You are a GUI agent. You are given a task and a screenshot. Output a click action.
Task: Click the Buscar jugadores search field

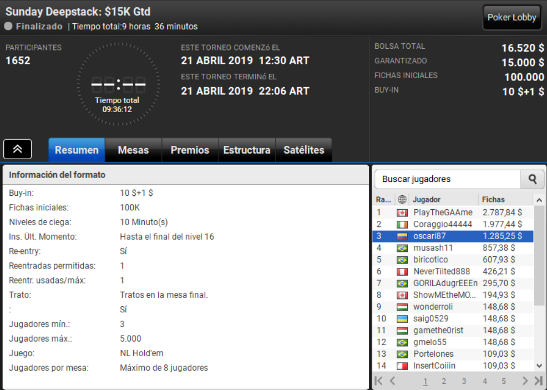pyautogui.click(x=448, y=179)
